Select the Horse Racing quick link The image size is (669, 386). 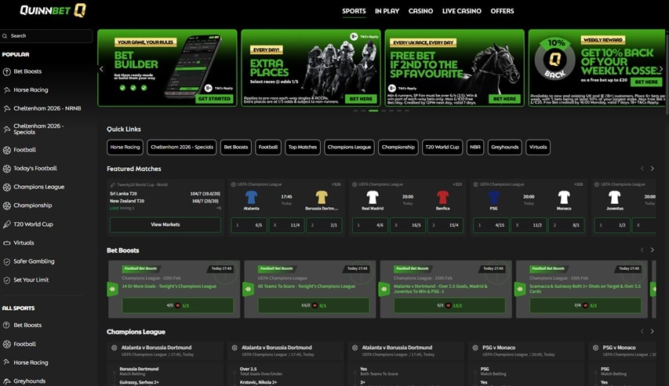125,147
